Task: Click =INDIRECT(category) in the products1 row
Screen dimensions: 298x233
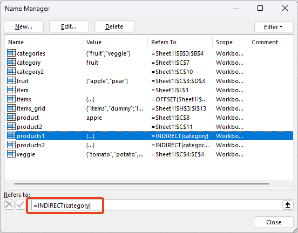Action: (180, 136)
